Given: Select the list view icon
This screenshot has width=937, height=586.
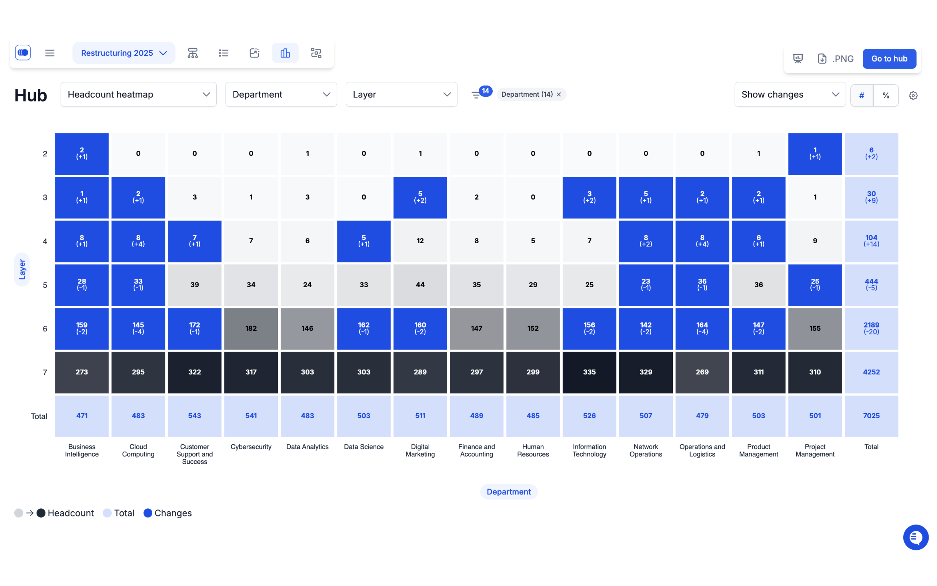Looking at the screenshot, I should 223,53.
